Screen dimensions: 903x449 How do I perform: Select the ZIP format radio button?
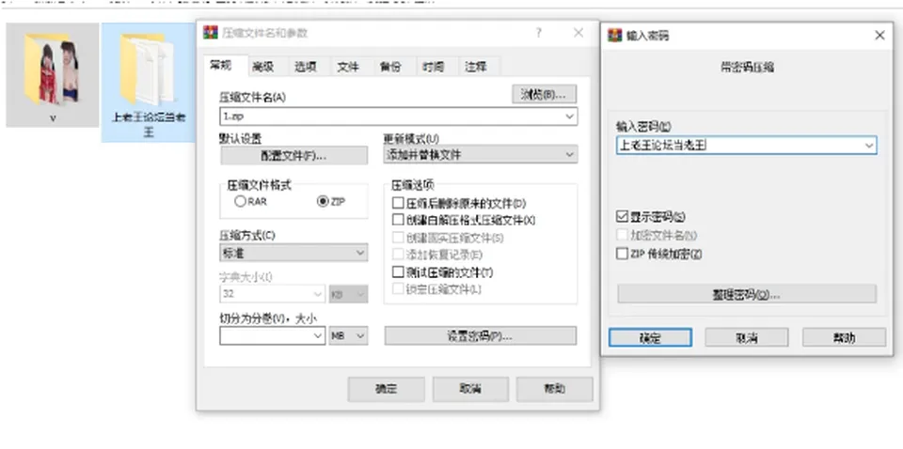pyautogui.click(x=323, y=202)
